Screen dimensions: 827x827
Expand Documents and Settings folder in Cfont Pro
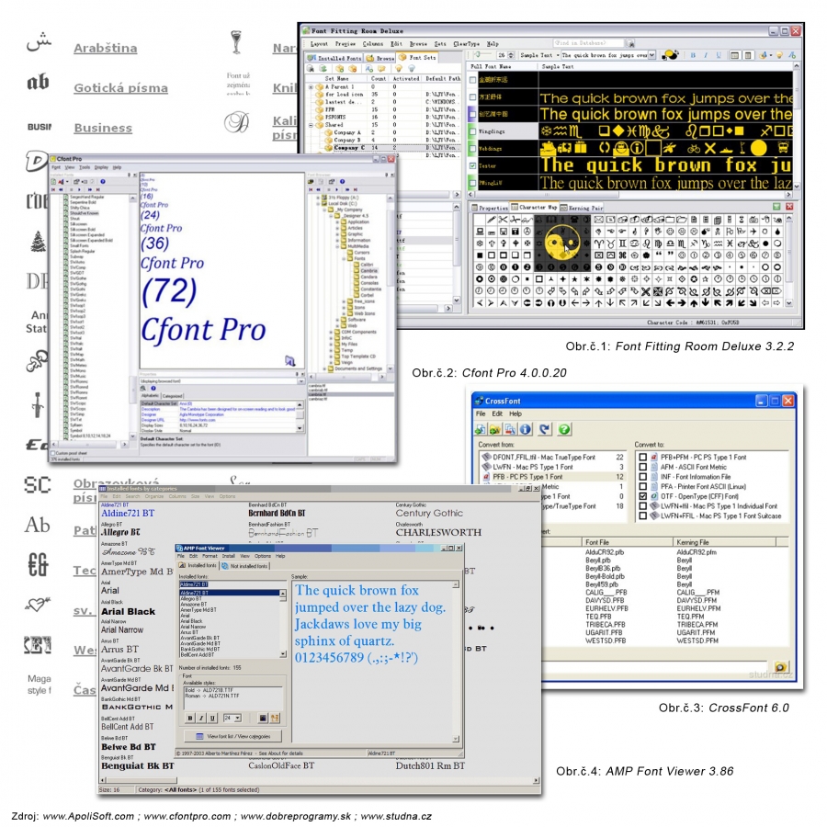point(325,368)
